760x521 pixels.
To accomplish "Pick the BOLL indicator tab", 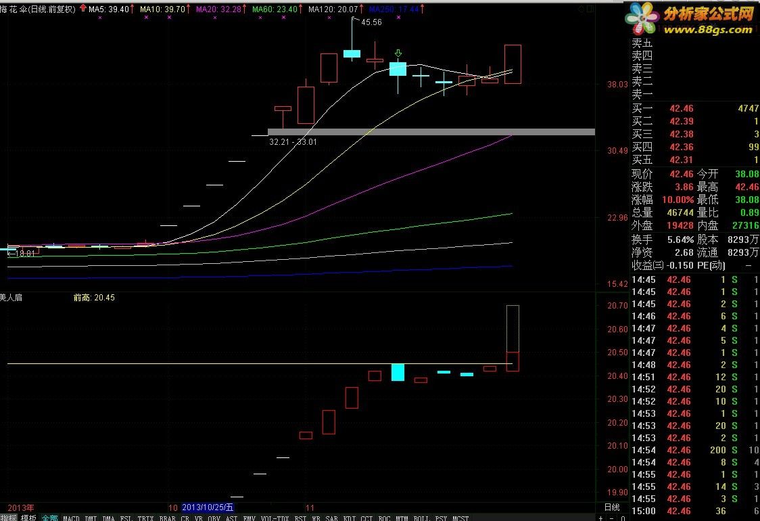I will [422, 518].
